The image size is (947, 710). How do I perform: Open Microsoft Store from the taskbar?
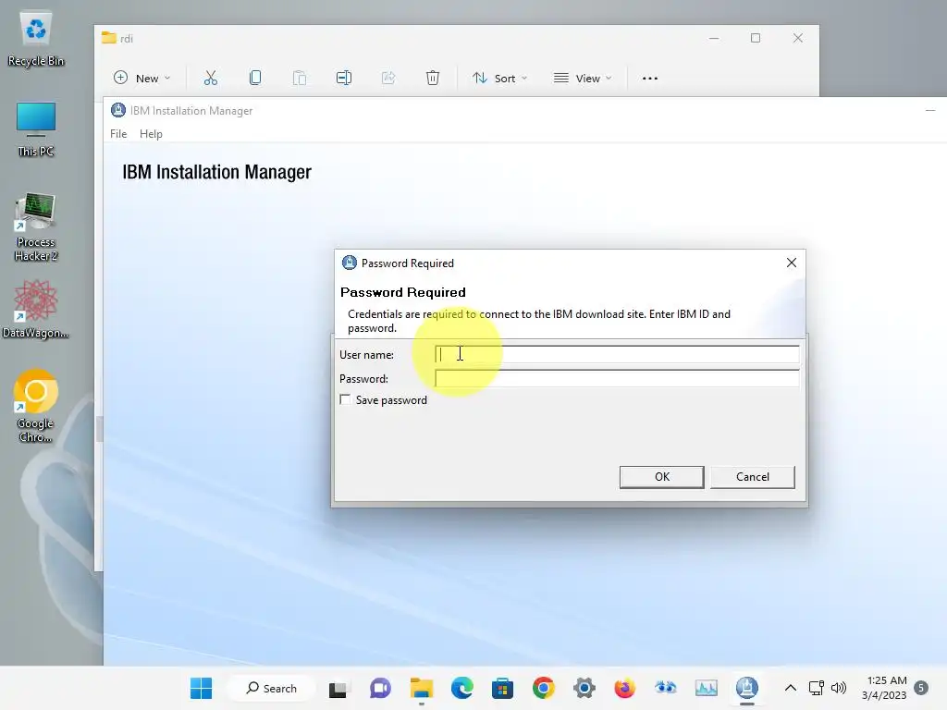(502, 688)
